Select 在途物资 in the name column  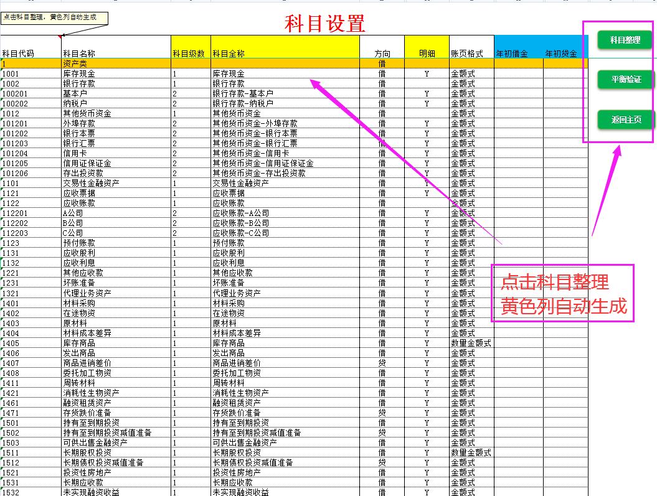tap(116, 313)
